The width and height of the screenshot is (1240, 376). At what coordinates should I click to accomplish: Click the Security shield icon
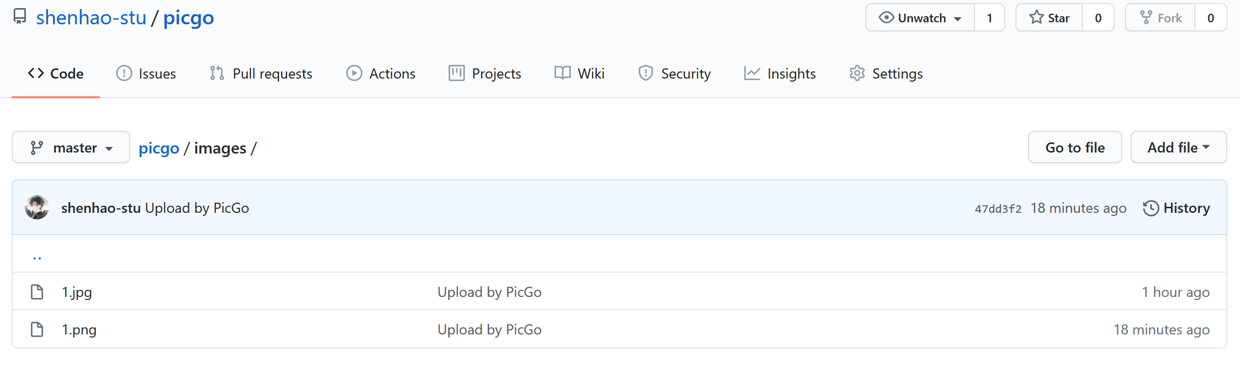coord(645,73)
